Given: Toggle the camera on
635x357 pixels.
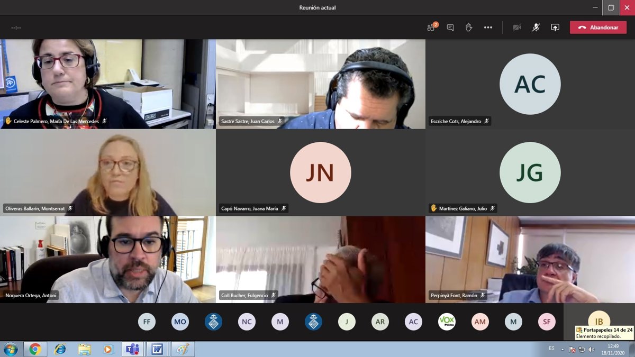Looking at the screenshot, I should tap(517, 28).
